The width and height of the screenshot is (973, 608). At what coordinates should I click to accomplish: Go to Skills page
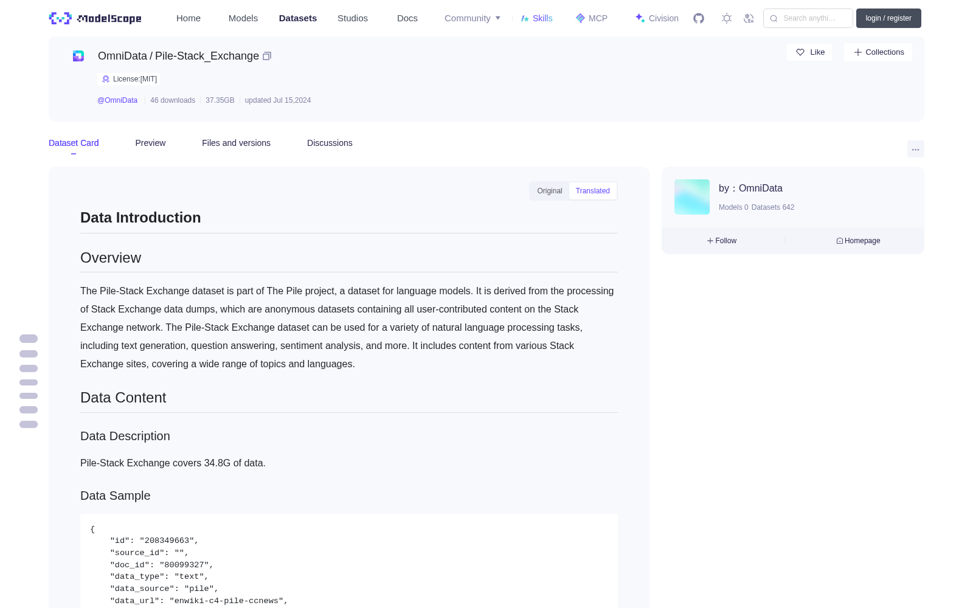tap(536, 18)
